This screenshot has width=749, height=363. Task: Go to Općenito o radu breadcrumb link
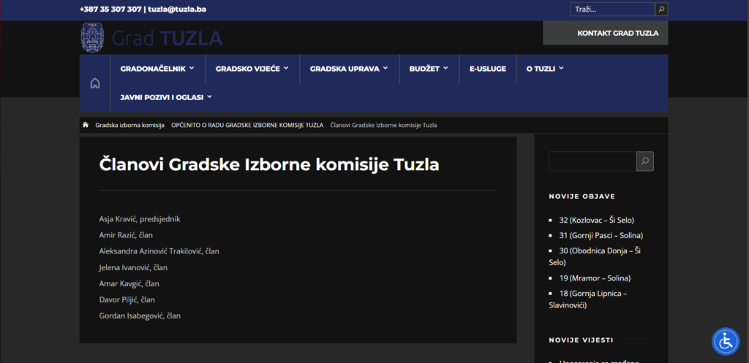pyautogui.click(x=247, y=125)
